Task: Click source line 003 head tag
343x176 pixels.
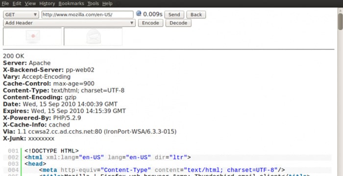Action: click(x=35, y=164)
